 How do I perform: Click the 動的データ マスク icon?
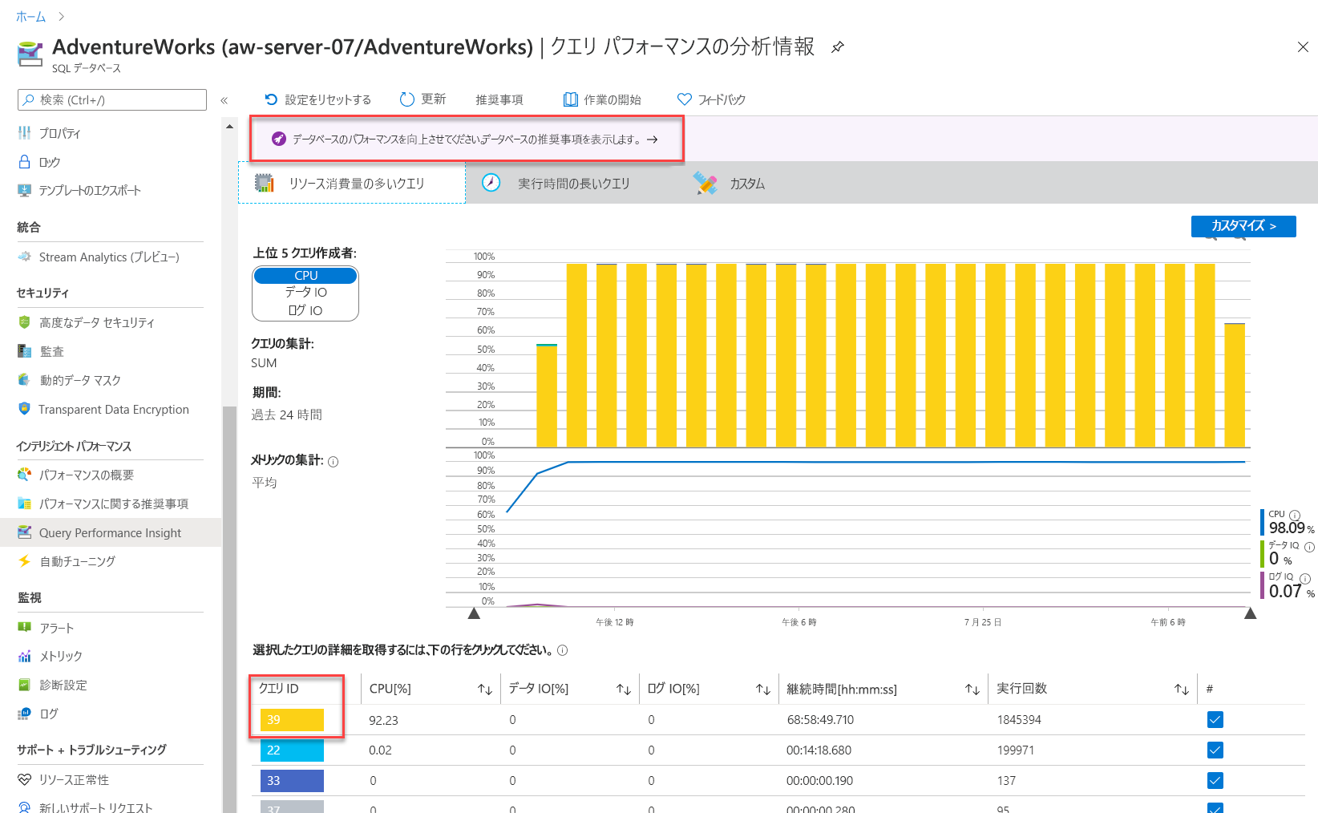[x=25, y=380]
